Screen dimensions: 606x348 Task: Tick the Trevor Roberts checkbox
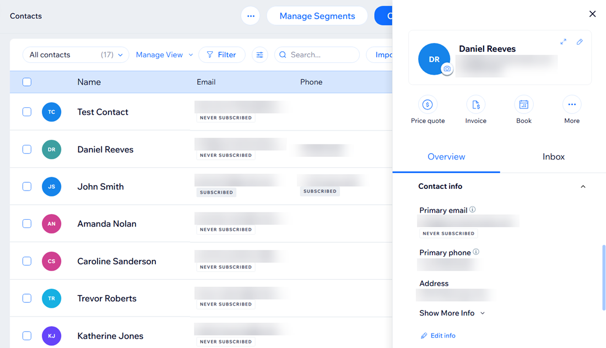(x=26, y=298)
